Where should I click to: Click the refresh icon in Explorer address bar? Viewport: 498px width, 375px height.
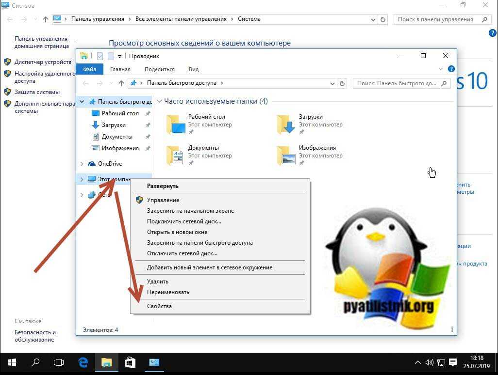tap(343, 83)
